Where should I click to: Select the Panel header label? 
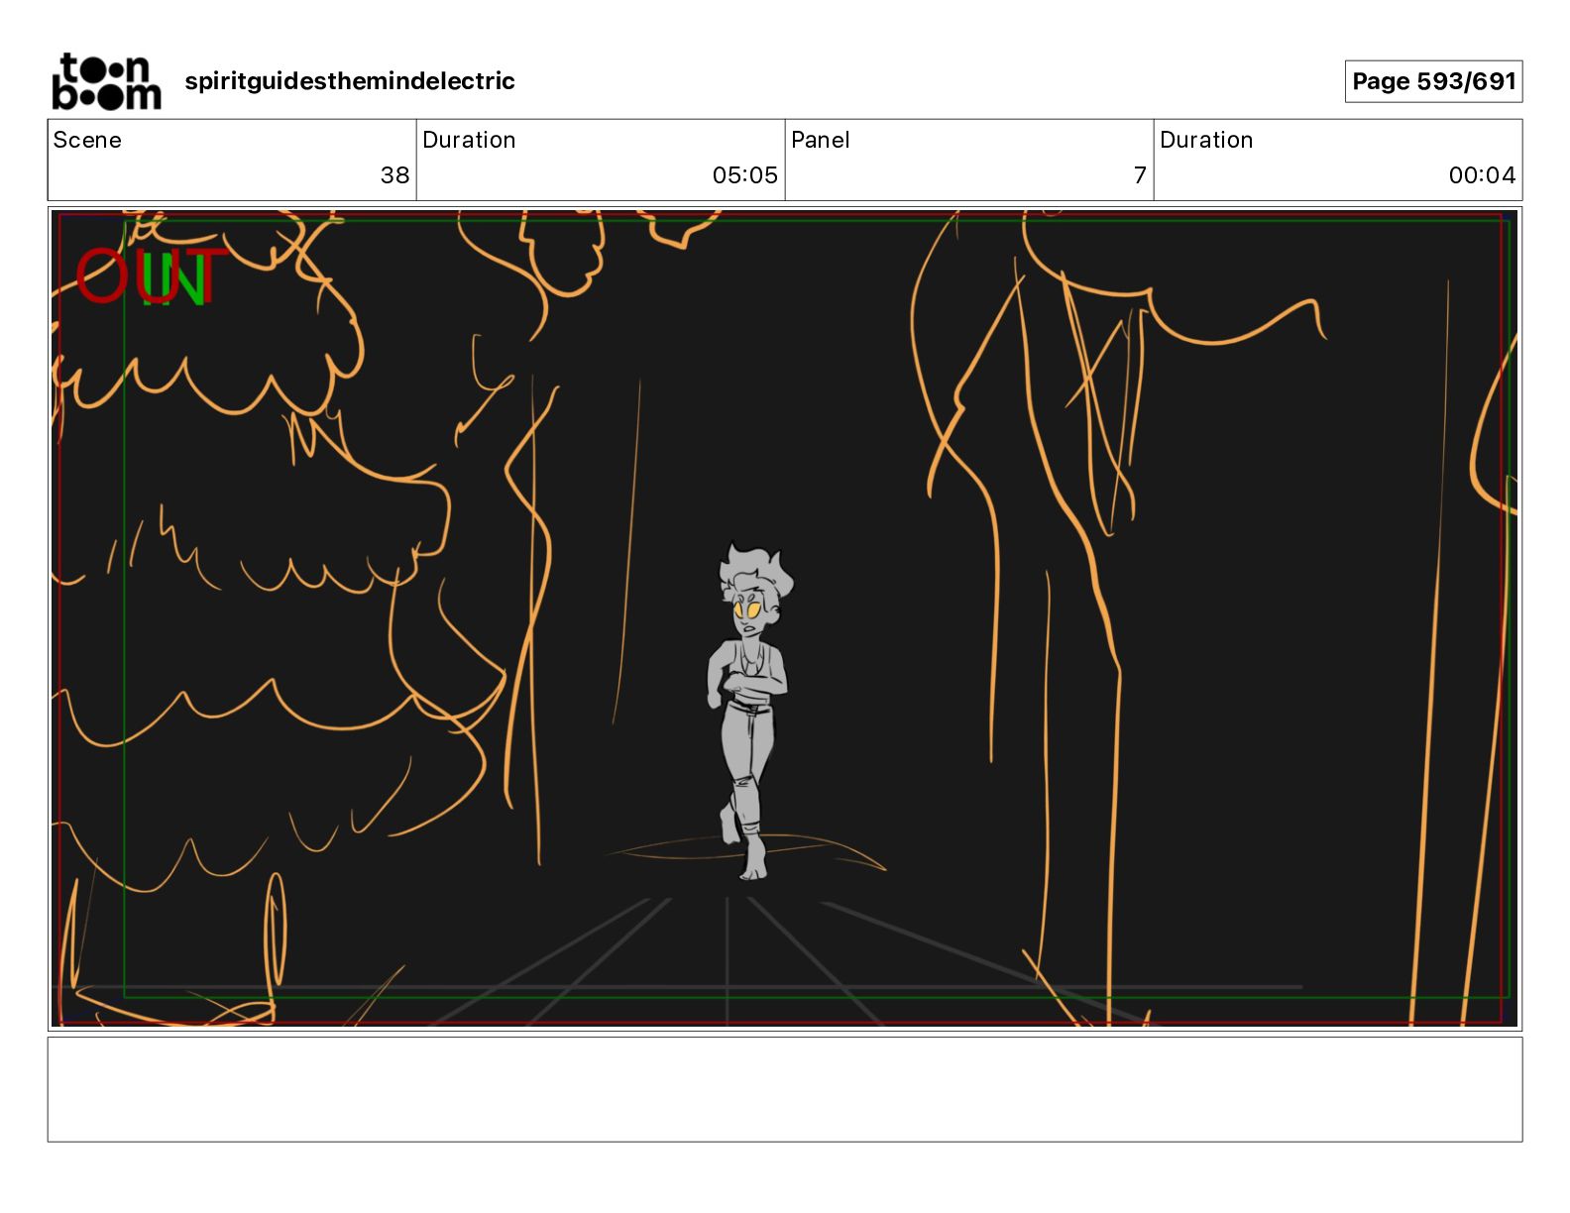coord(821,140)
